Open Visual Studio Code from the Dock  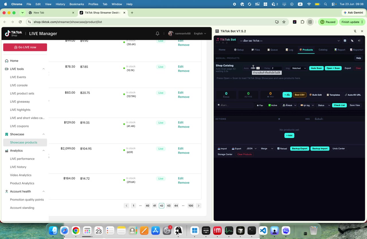click(x=263, y=230)
